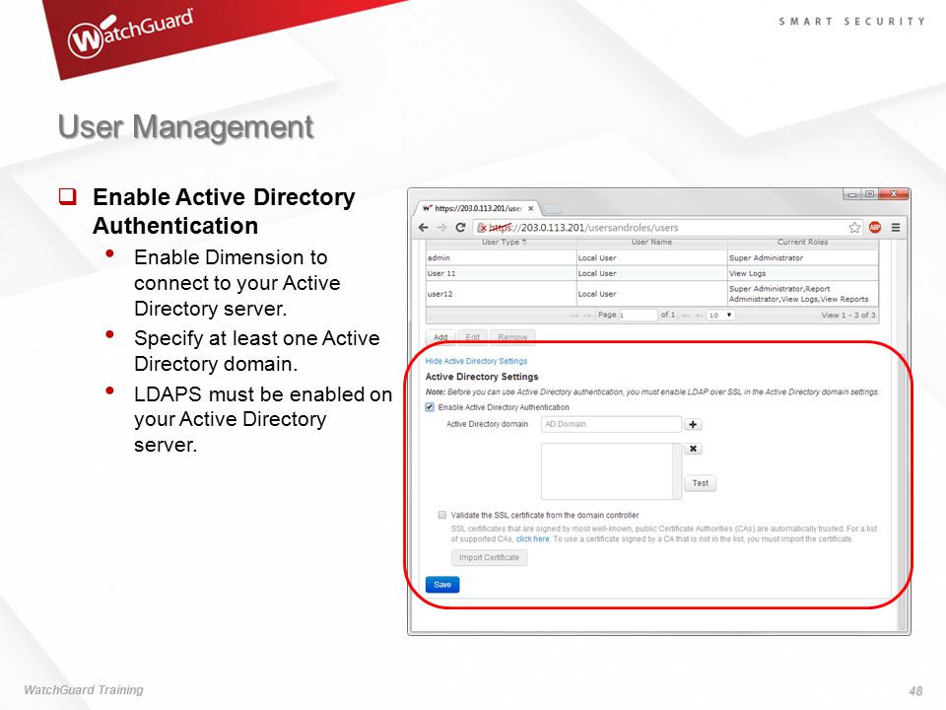Minimize the browser window
946x710 pixels.
pos(852,194)
